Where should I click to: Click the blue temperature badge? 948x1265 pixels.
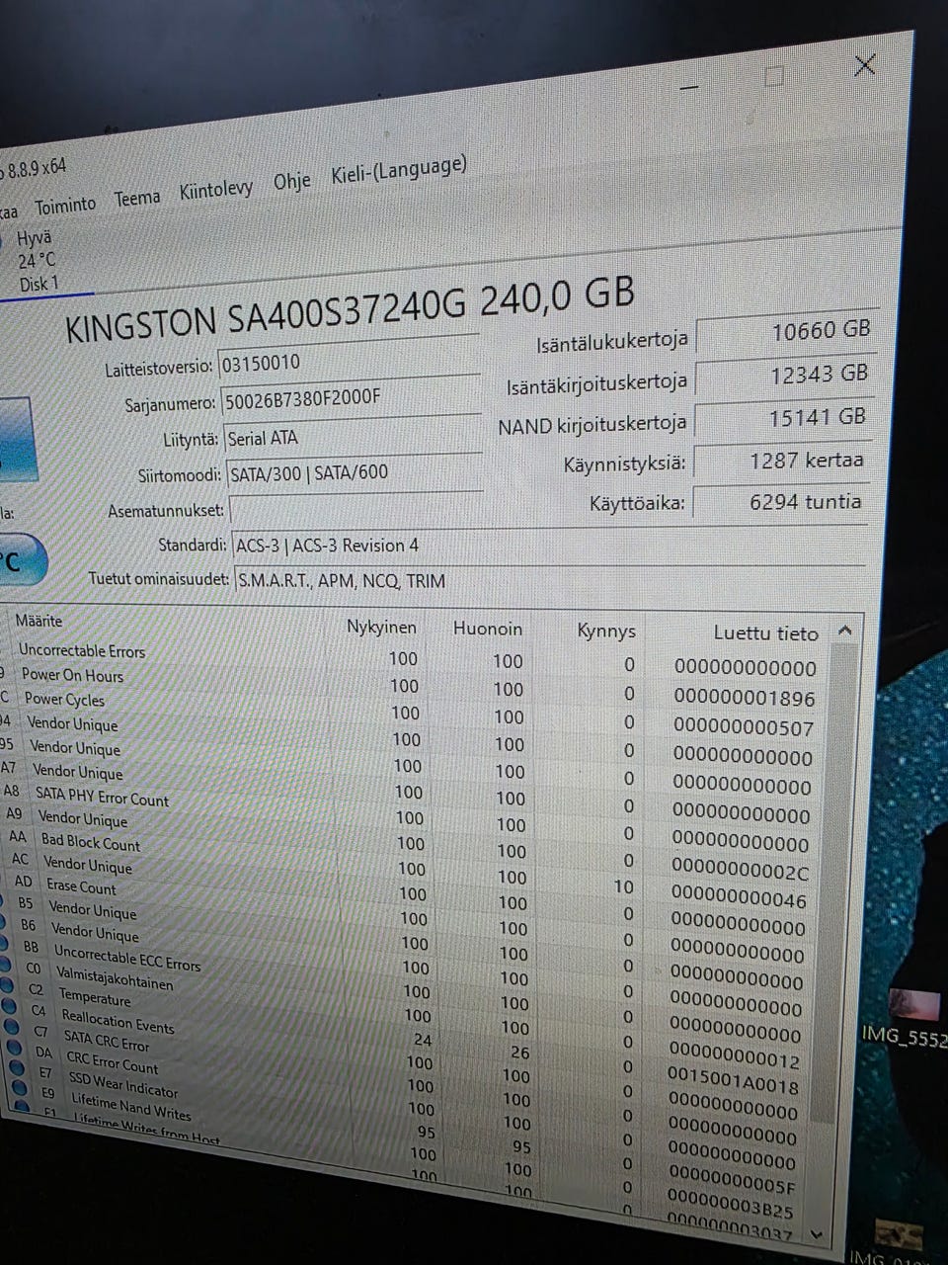(x=20, y=560)
